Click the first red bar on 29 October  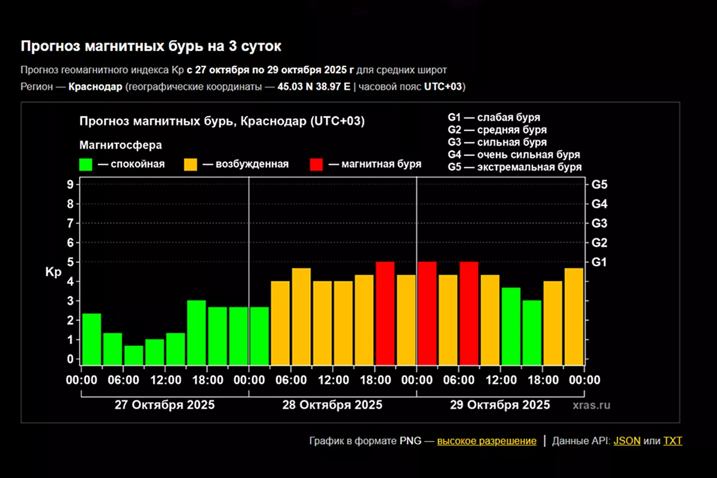427,313
